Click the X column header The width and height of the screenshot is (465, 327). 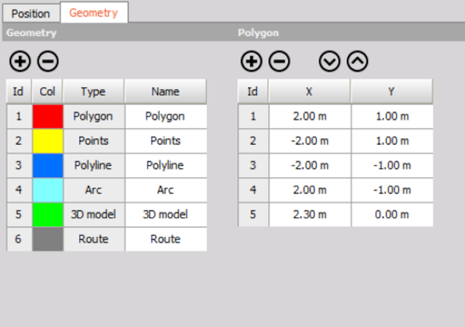pyautogui.click(x=309, y=91)
